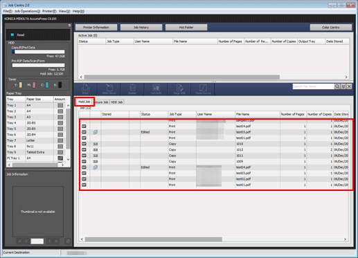Click the stored-type icon in the 1011 row
Viewport: 358px width, 258px height.
96,156
